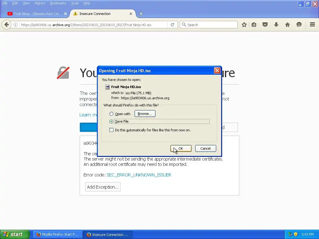The image size is (319, 239).
Task: Switch to Mozilla Firefox Start Page taskbar item
Action: click(58, 234)
